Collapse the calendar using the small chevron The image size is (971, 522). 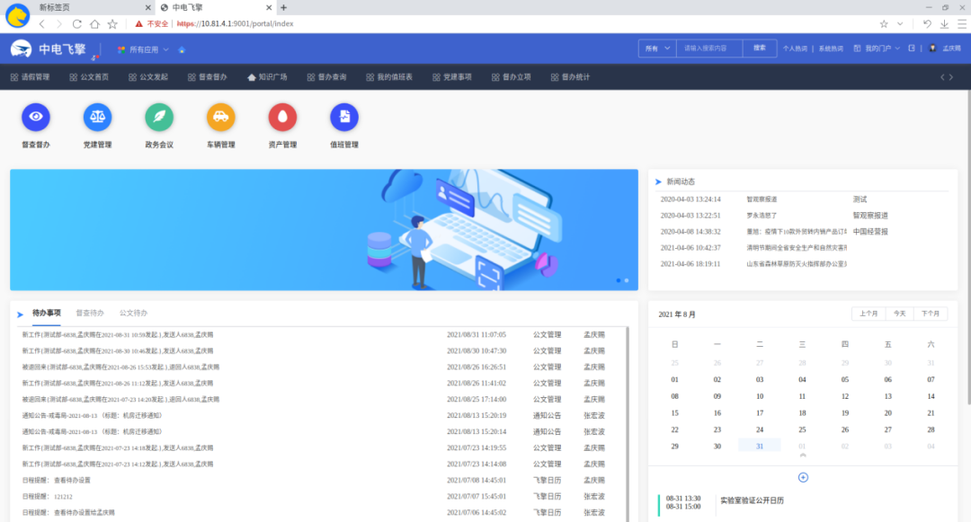(803, 456)
